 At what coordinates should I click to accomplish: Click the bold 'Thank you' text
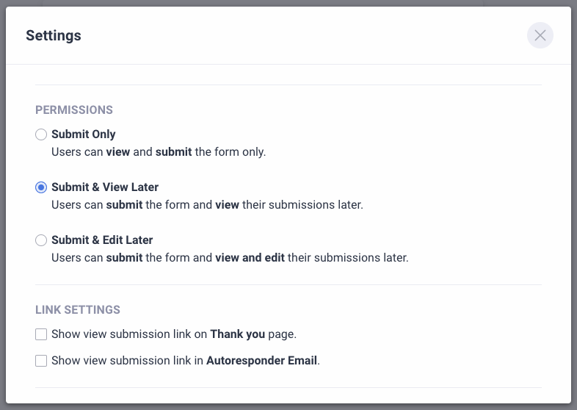237,334
